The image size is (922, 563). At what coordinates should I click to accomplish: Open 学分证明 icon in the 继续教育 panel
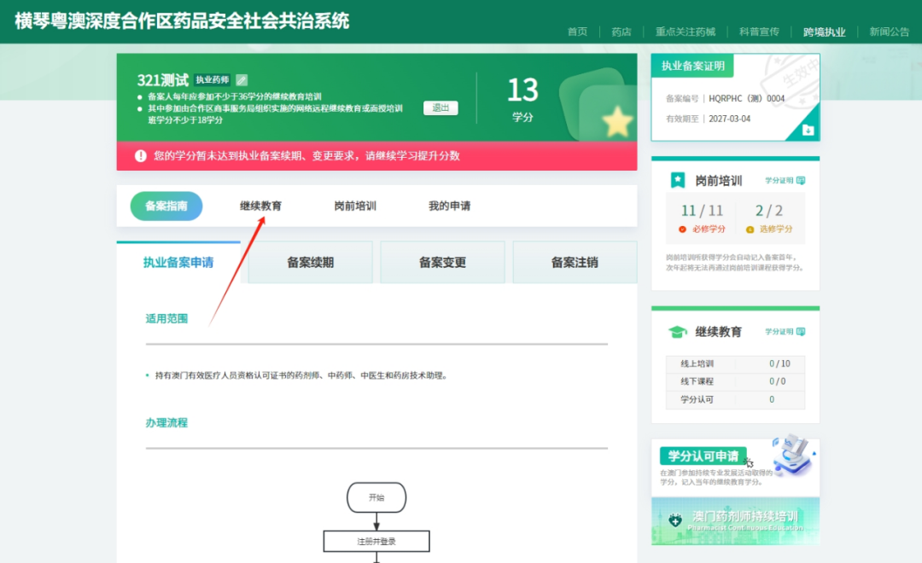pos(801,333)
